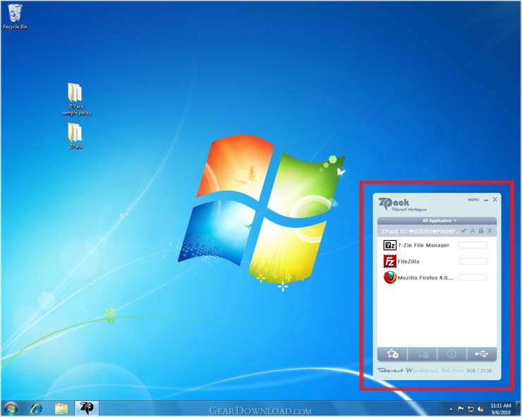The height and width of the screenshot is (417, 522).
Task: Click the dimmed info icon in ZPack toolbar
Action: (x=451, y=354)
